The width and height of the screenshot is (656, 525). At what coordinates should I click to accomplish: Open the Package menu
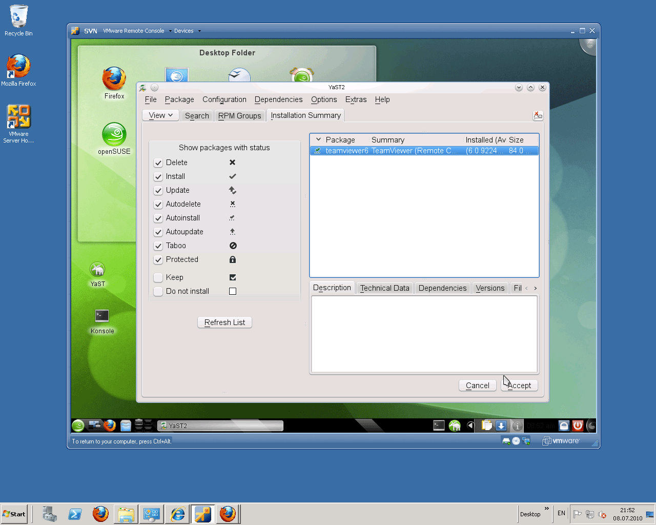pos(179,99)
